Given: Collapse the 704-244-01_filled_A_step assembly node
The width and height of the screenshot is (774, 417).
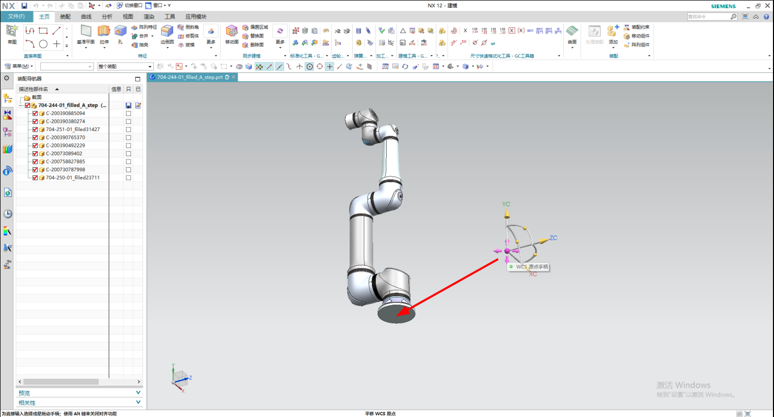Looking at the screenshot, I should (21, 105).
